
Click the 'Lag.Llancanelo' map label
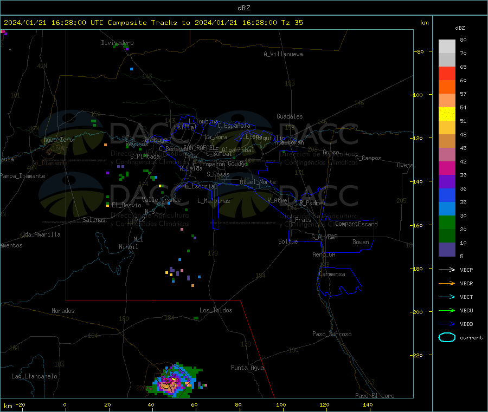pos(34,377)
